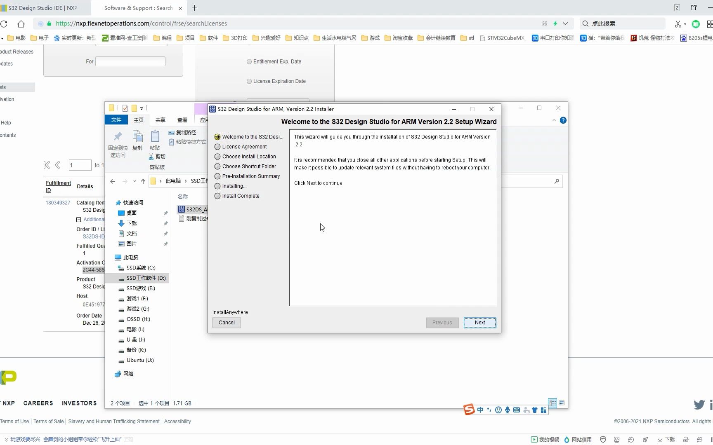This screenshot has width=713, height=445.
Task: Click the 粘贴 paste icon in the ribbon
Action: (155, 136)
